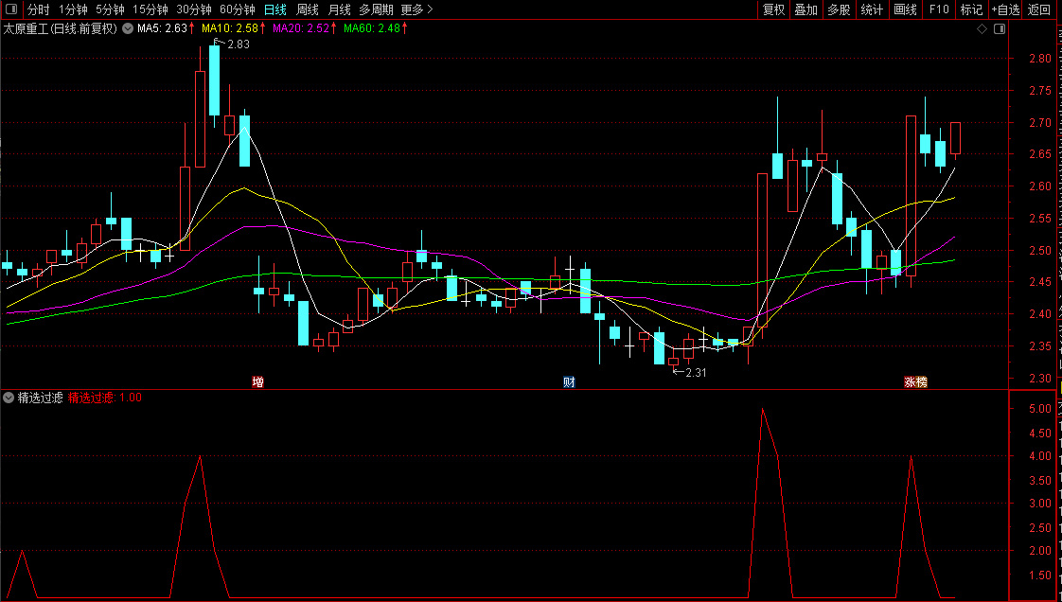The image size is (1062, 602).
Task: Add stock via +自选 button
Action: point(1005,9)
